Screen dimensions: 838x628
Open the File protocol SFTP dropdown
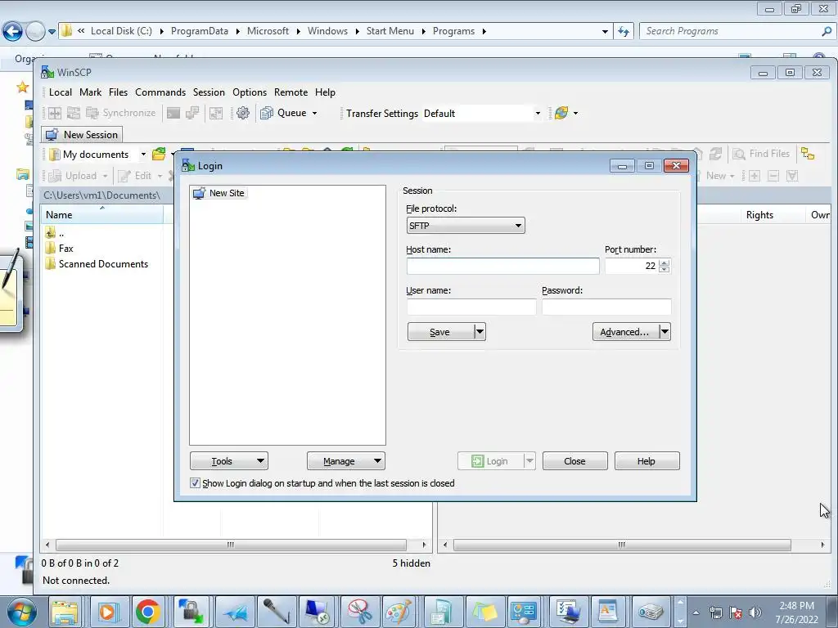[x=466, y=226]
